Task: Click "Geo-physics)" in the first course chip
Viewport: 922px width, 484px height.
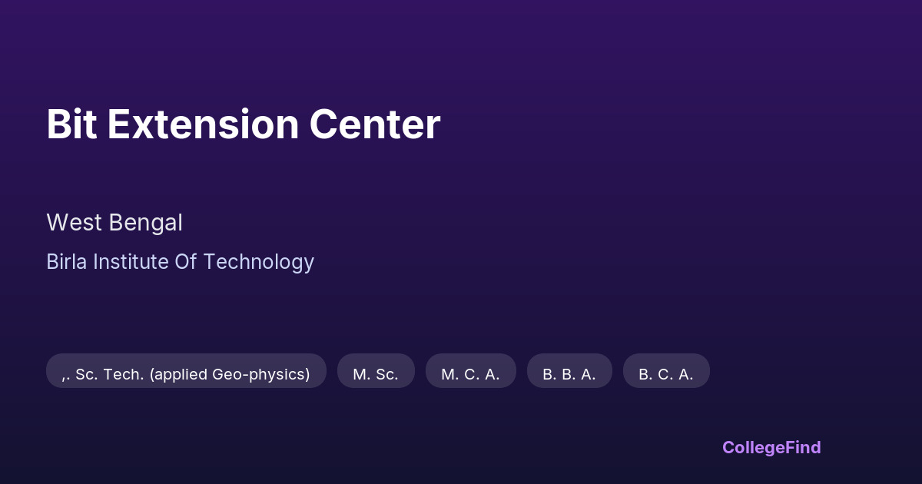Action: 260,374
